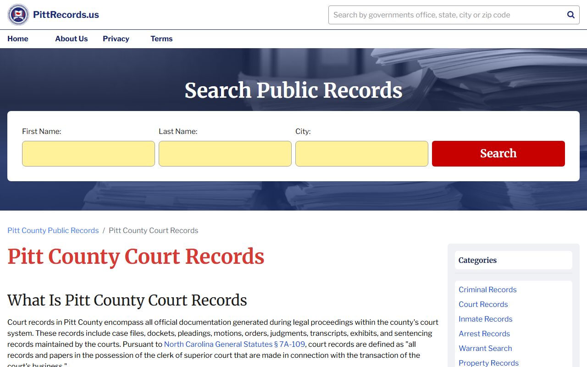Click the City: label
The width and height of the screenshot is (587, 367).
pos(303,131)
